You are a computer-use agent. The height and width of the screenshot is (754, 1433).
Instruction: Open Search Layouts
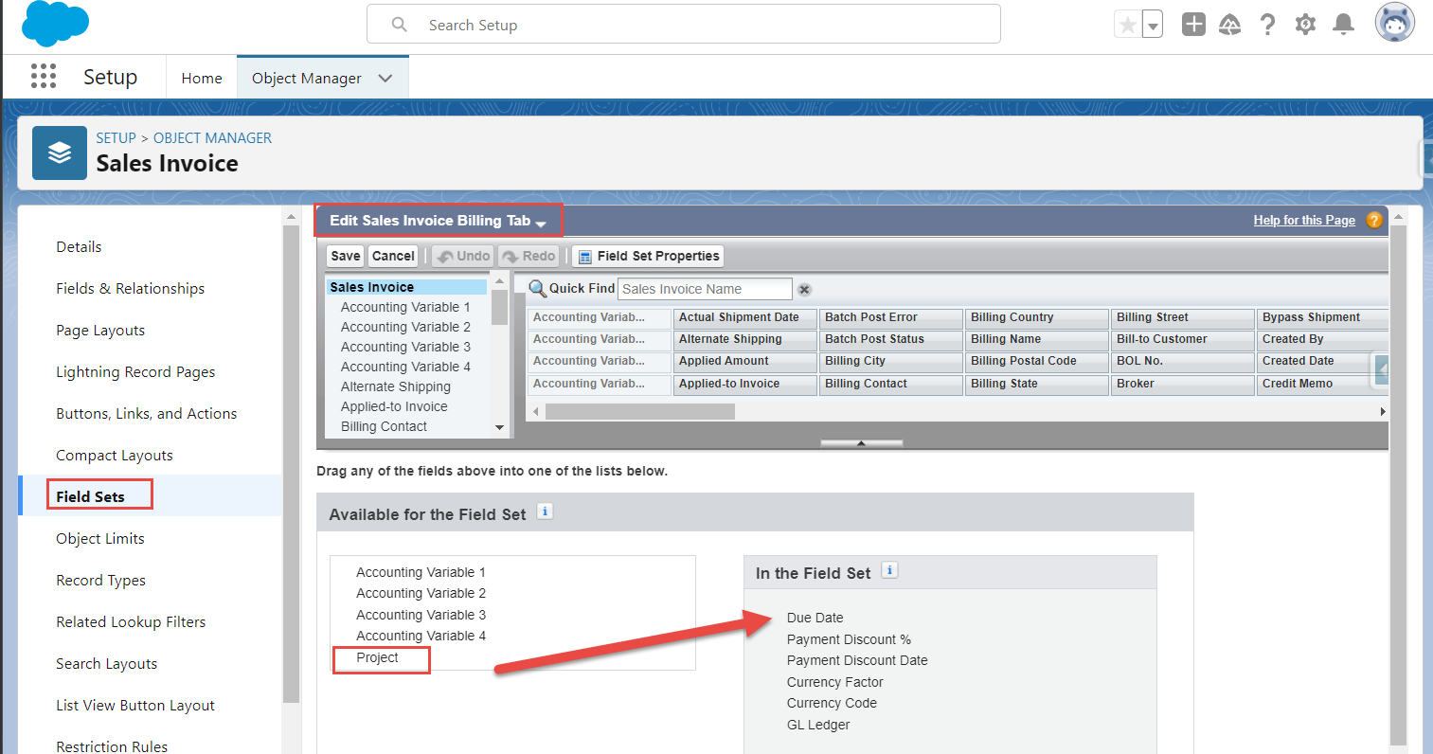pyautogui.click(x=107, y=664)
